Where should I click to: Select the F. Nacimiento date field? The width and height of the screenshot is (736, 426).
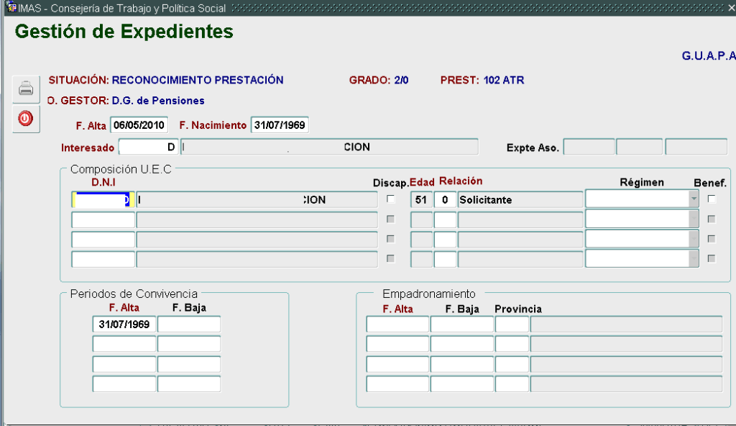point(280,124)
